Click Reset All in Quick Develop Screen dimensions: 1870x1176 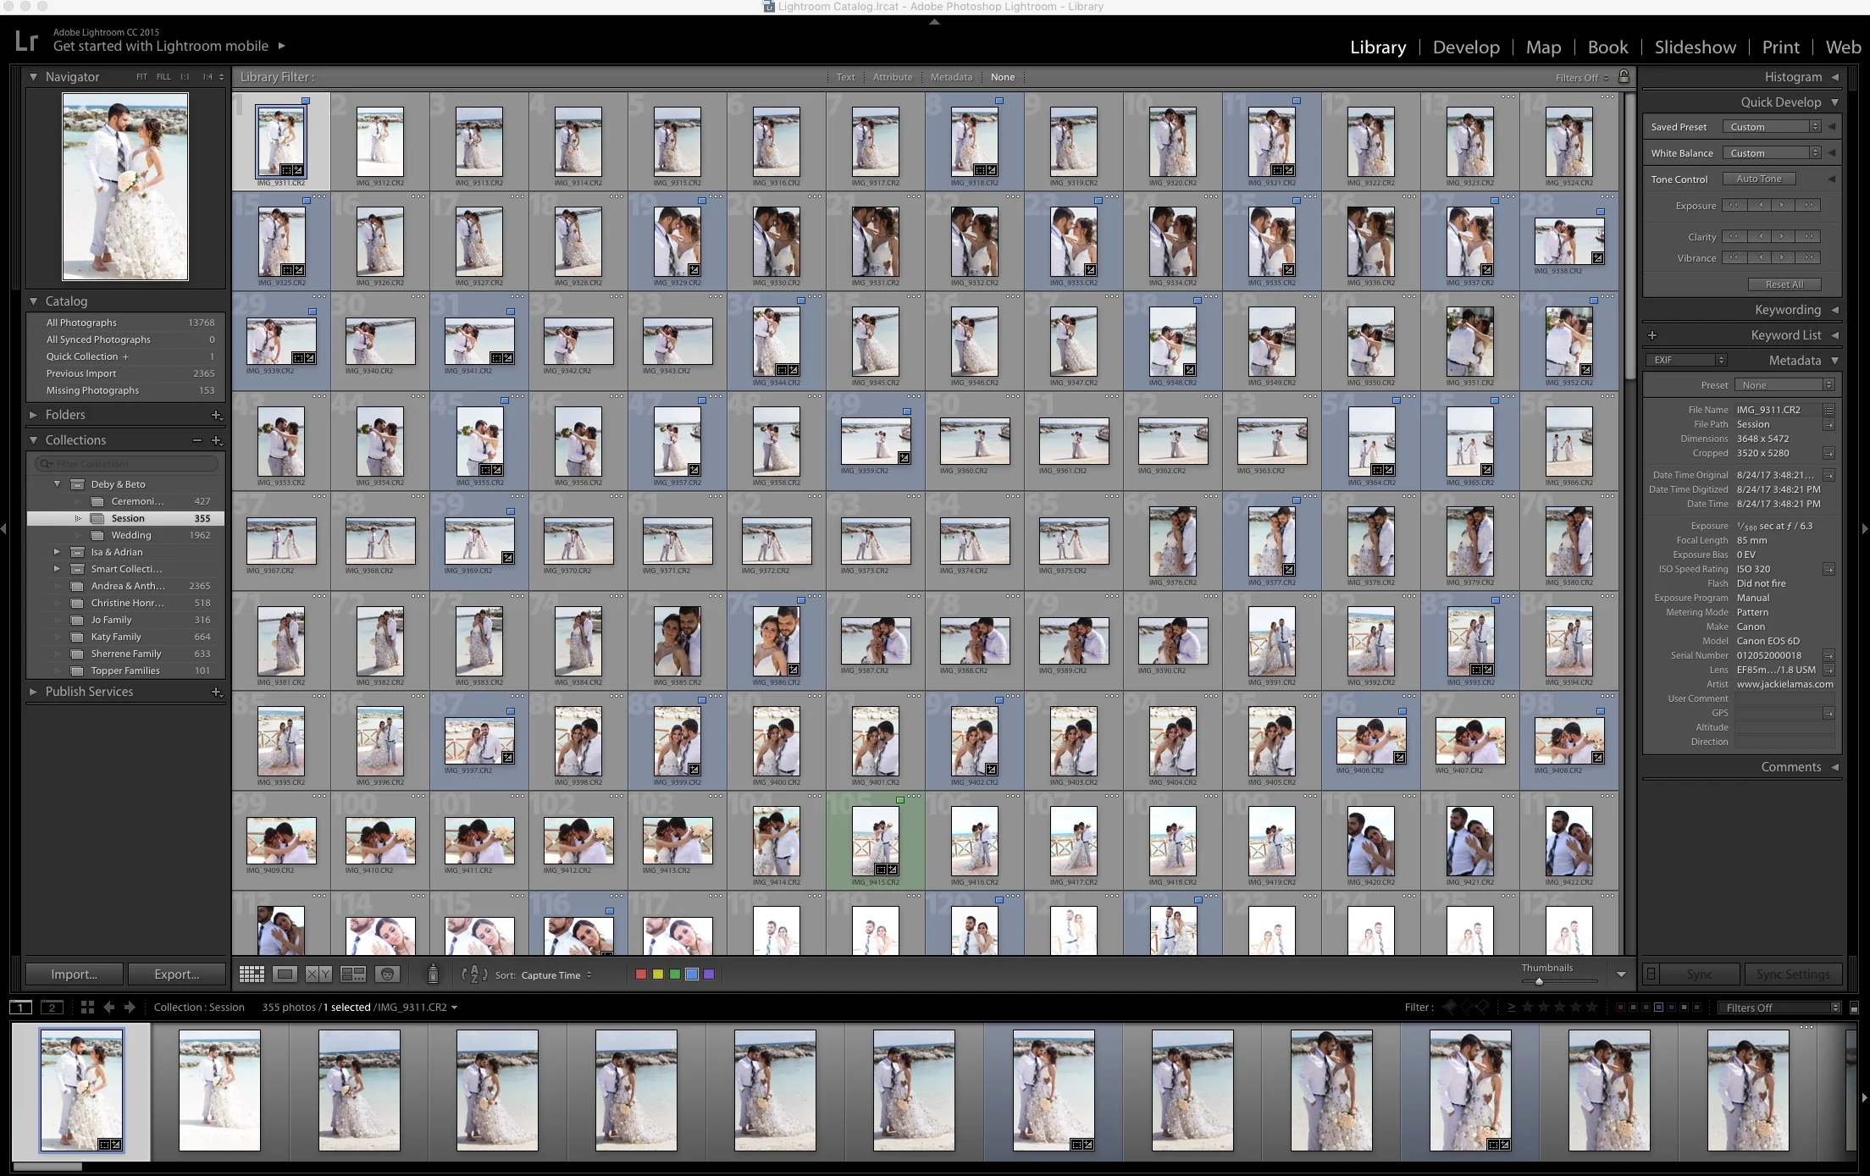[x=1784, y=284]
